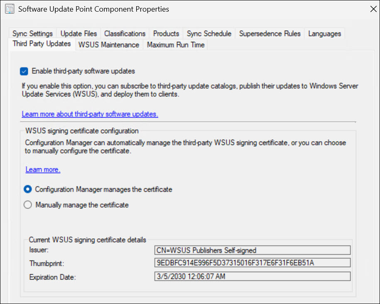Select the Languages tab

[324, 34]
